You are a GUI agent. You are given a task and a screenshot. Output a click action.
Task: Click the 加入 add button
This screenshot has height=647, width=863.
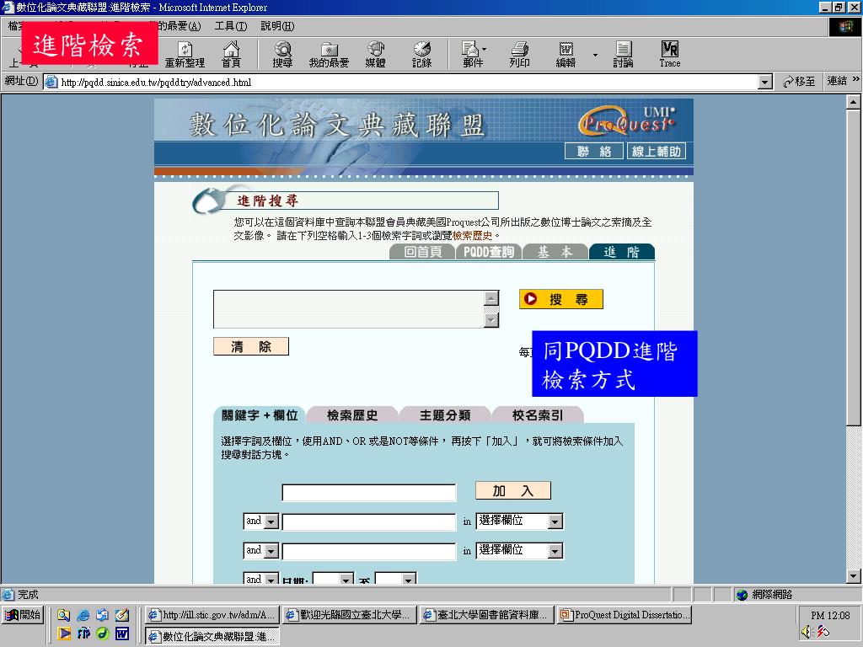(513, 491)
